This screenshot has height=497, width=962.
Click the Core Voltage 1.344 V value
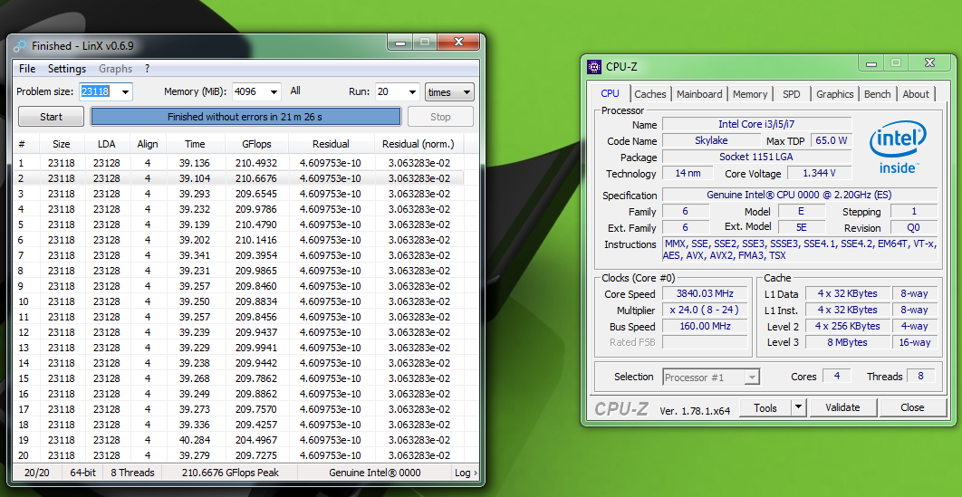tap(819, 174)
